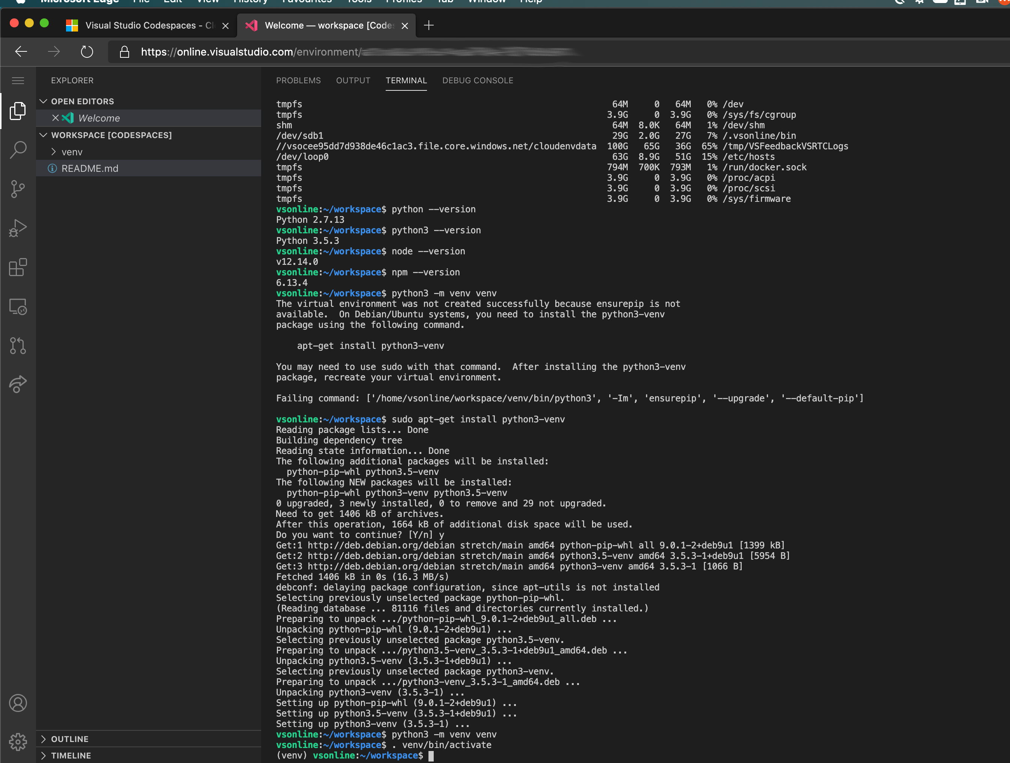This screenshot has width=1010, height=763.
Task: Click the browser address bar
Action: tap(320, 52)
